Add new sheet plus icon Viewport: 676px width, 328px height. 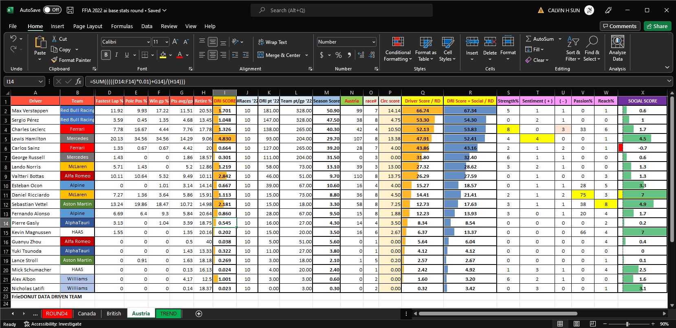tap(199, 313)
